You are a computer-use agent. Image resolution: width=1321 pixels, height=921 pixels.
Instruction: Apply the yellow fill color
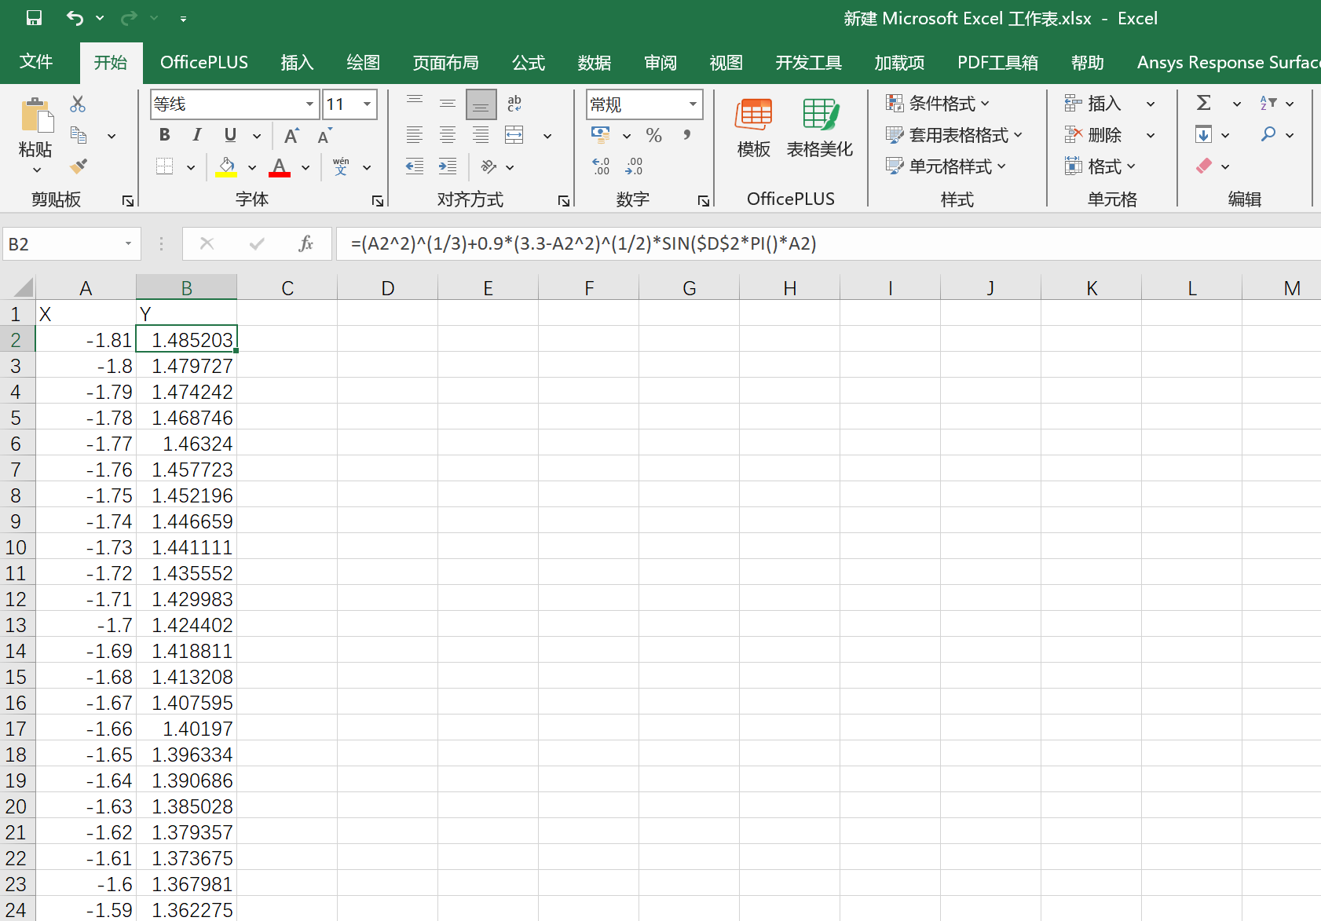tap(226, 166)
